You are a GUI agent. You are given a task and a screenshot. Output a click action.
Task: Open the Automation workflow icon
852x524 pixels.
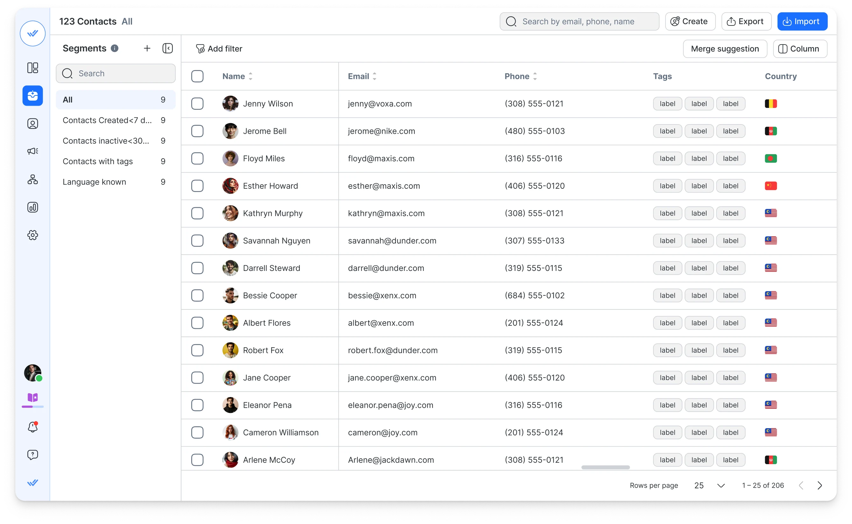coord(32,179)
